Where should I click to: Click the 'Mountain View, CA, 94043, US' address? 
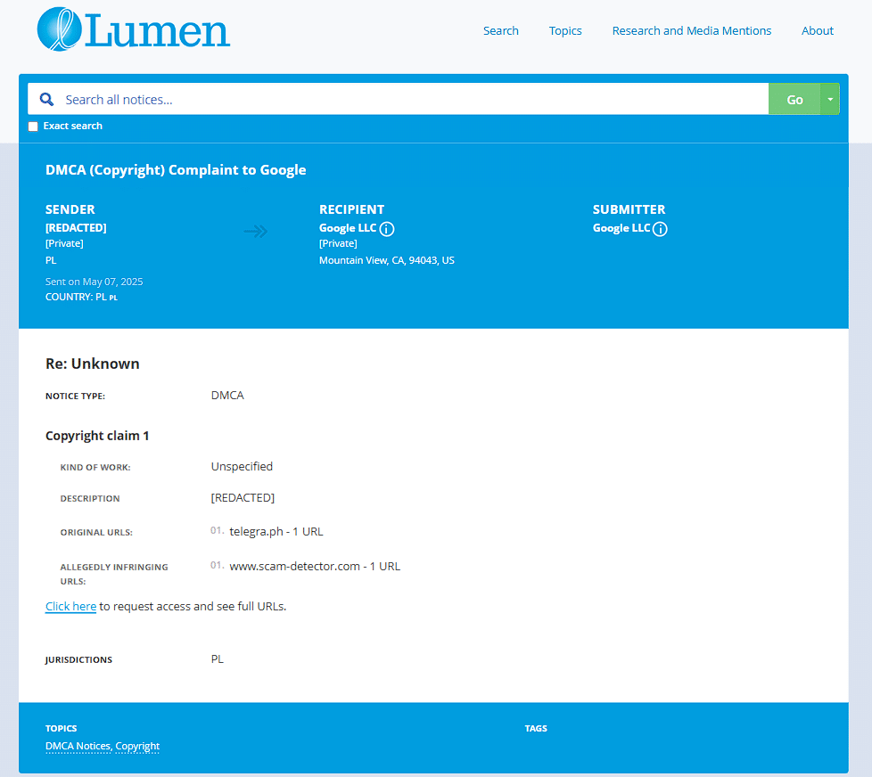coord(386,260)
